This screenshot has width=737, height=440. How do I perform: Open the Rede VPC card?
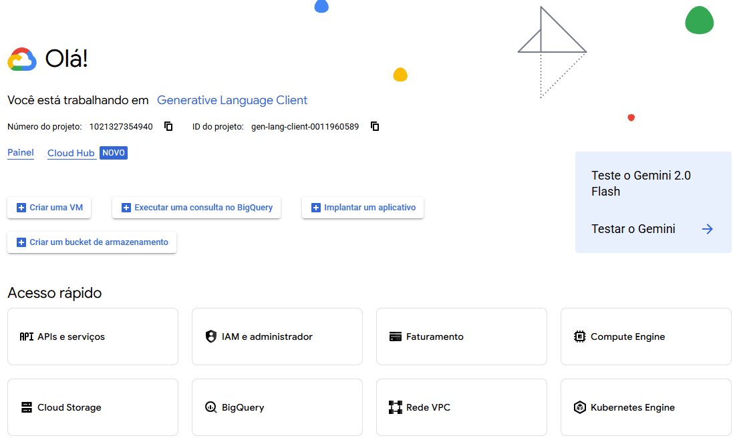462,407
